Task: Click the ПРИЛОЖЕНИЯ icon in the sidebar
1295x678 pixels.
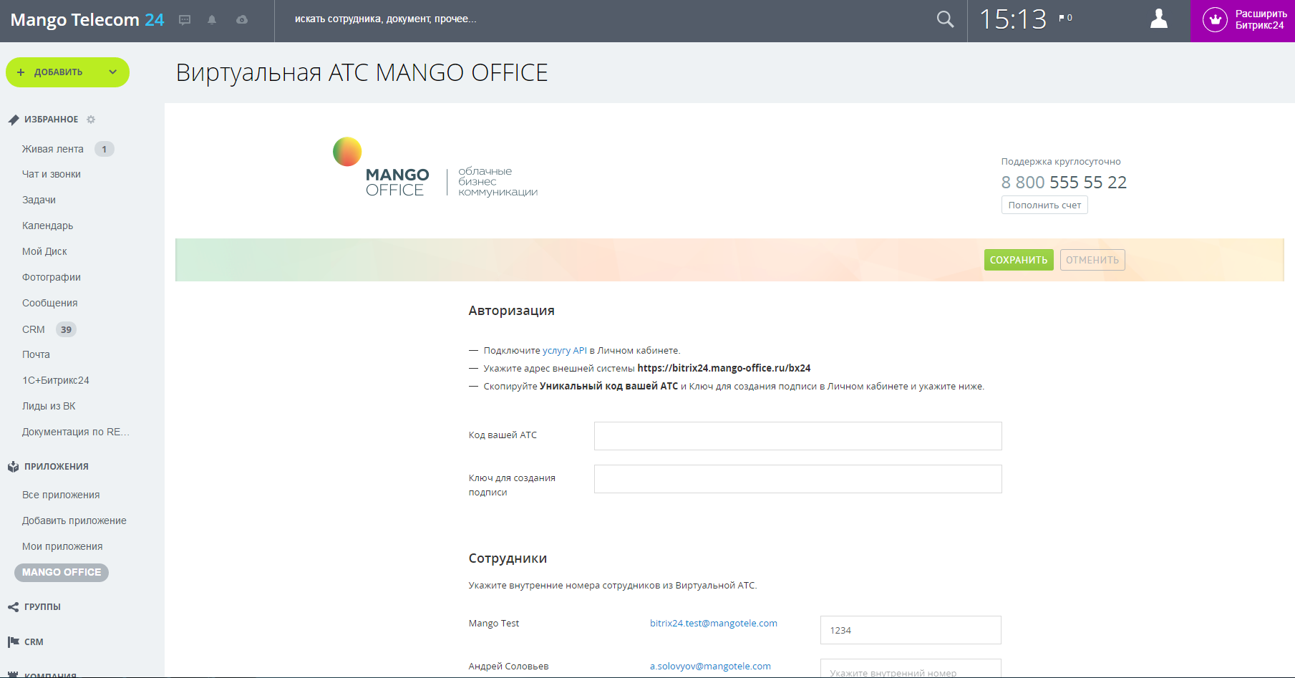Action: point(13,466)
